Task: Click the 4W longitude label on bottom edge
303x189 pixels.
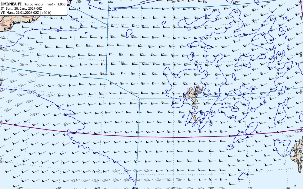Action: tap(250, 188)
